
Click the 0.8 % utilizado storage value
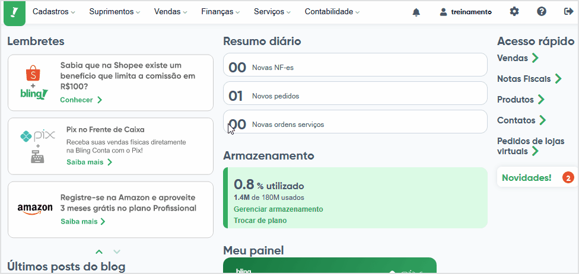pyautogui.click(x=269, y=184)
